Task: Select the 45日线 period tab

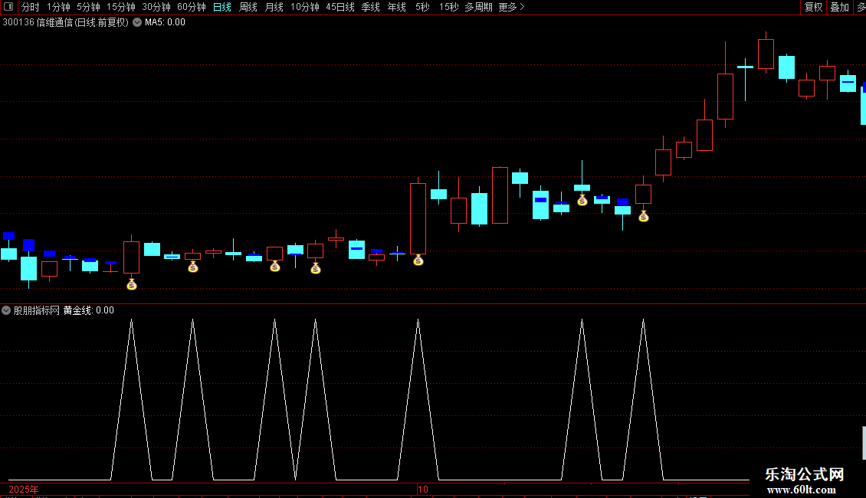Action: [x=340, y=7]
